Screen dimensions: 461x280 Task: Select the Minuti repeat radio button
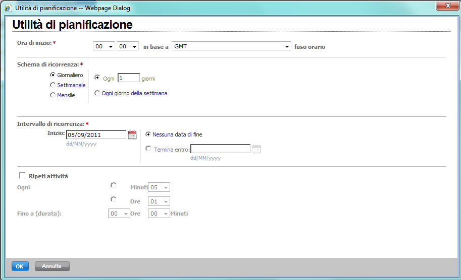[x=113, y=185]
